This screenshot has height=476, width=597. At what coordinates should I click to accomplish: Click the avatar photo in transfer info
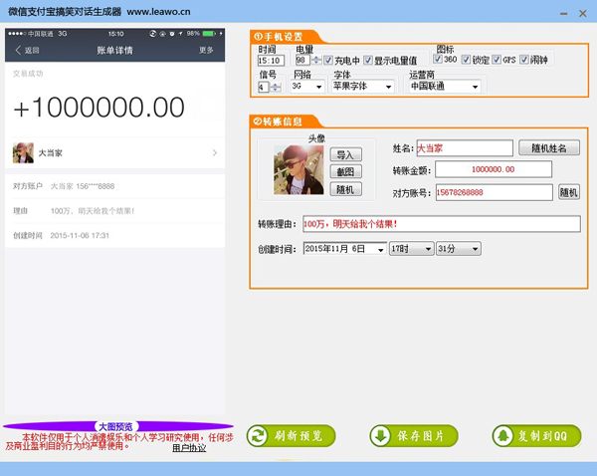point(298,170)
